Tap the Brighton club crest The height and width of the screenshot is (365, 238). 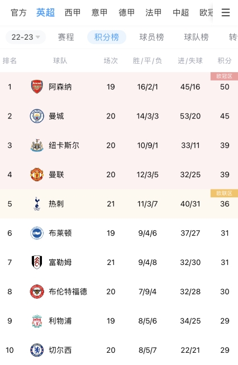click(x=37, y=233)
